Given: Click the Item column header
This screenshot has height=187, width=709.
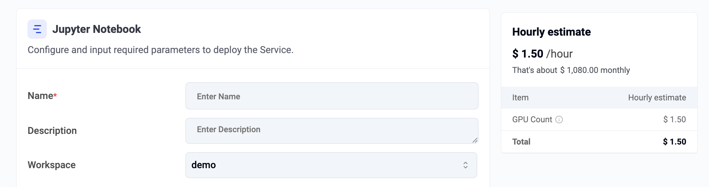Looking at the screenshot, I should click(520, 98).
